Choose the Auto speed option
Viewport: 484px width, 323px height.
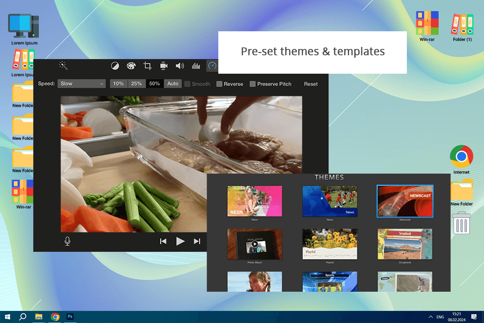tap(173, 84)
